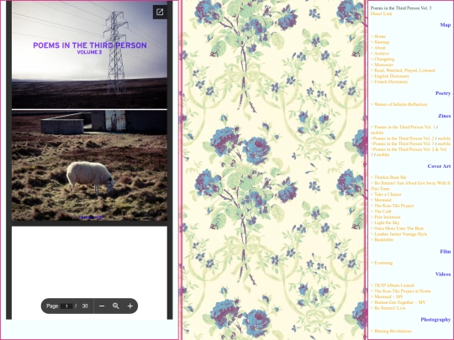Click the 'Map' section heading
Image resolution: width=454 pixels, height=340 pixels.
[446, 25]
